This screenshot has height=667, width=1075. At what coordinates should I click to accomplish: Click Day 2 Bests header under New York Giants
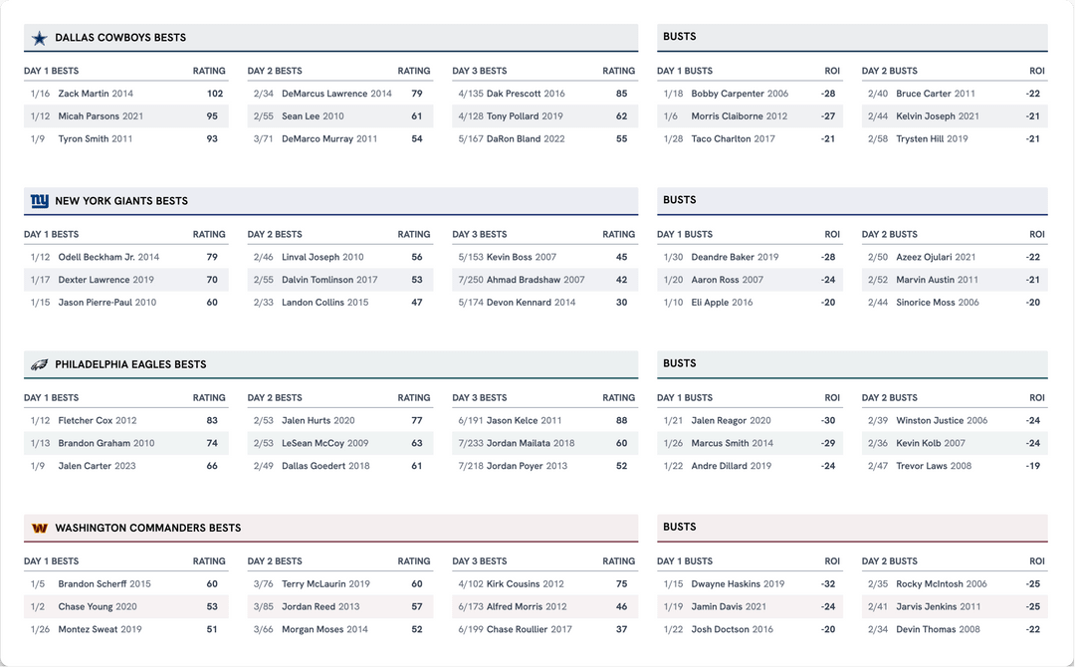click(x=275, y=235)
